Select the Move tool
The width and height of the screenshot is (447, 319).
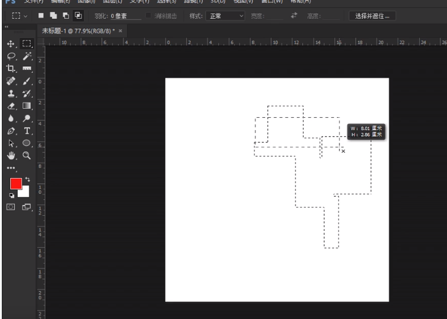point(10,44)
